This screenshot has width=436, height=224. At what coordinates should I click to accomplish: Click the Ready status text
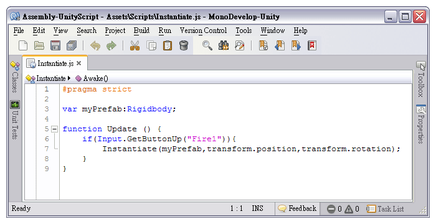[21, 208]
